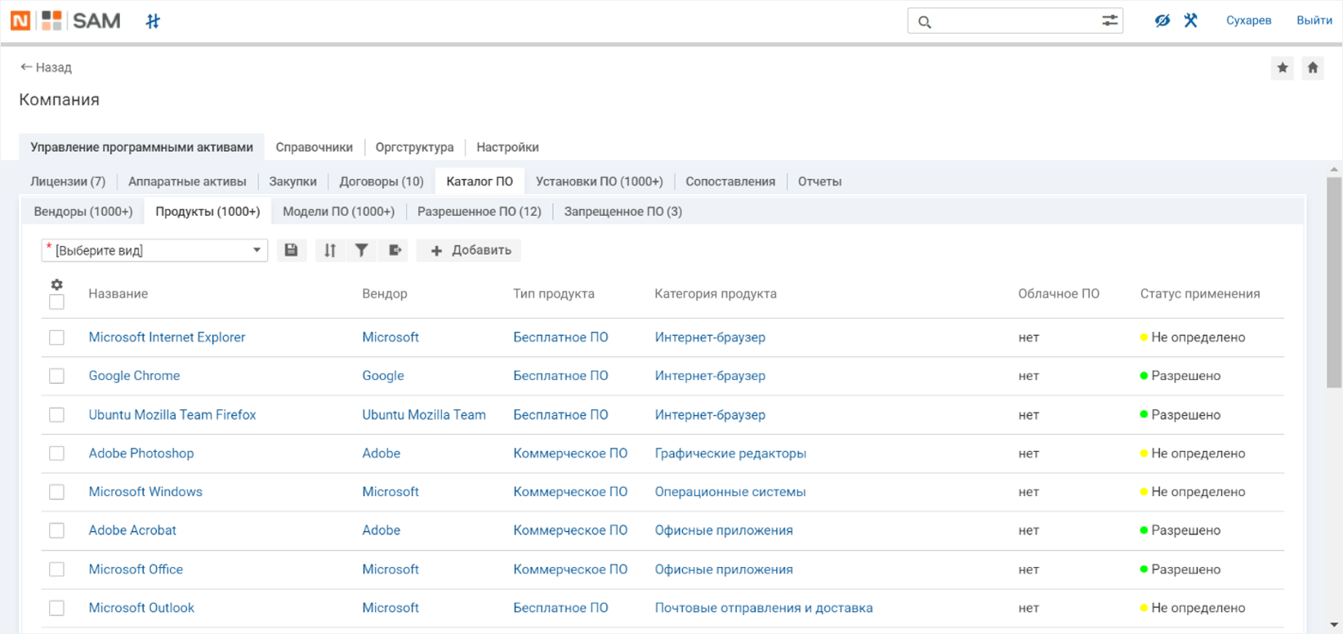Image resolution: width=1343 pixels, height=634 pixels.
Task: Switch to Справочники tab
Action: point(314,147)
